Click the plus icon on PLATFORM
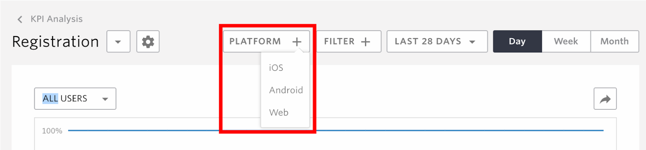646x150 pixels. 297,41
